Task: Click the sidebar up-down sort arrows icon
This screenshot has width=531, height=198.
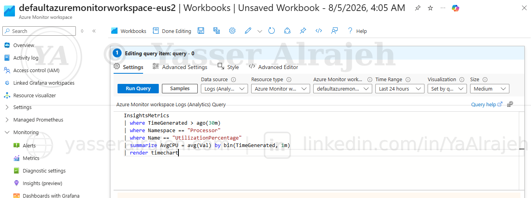Action: point(82,31)
